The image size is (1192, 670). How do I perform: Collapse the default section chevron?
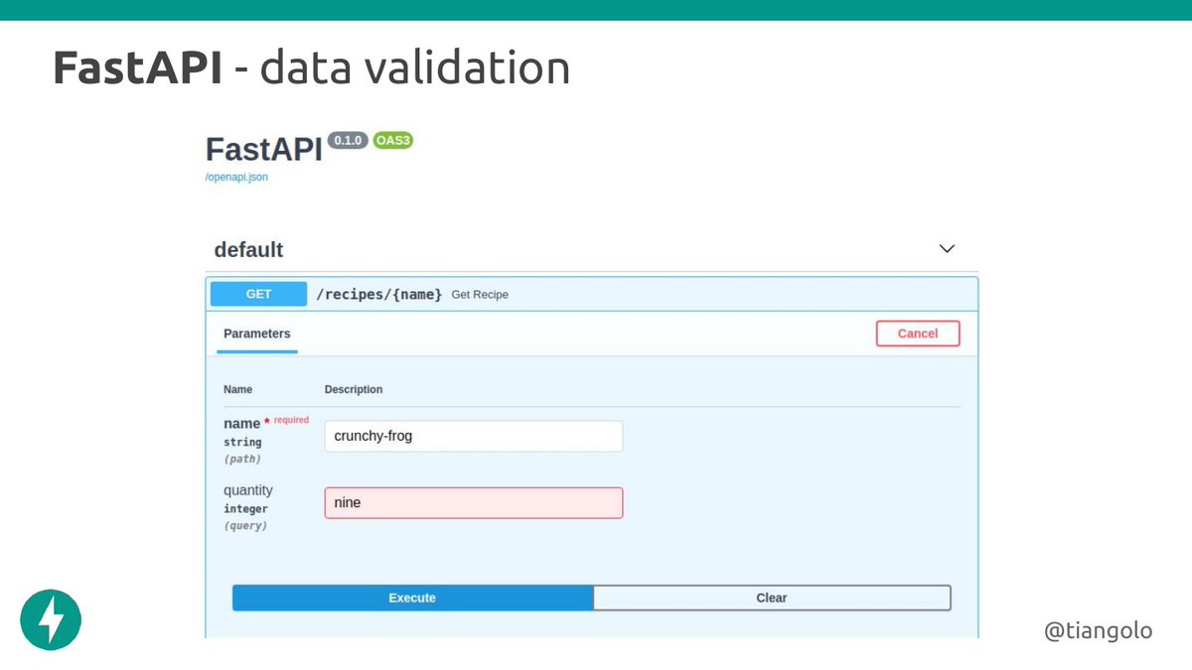pyautogui.click(x=947, y=249)
